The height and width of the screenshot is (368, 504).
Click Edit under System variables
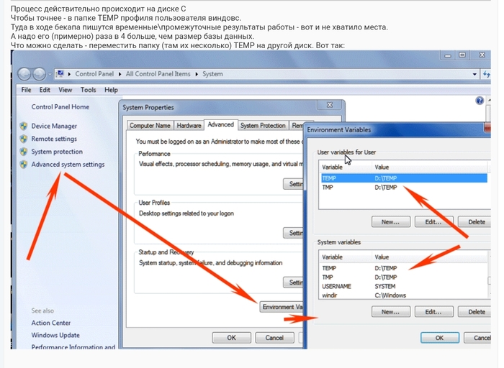coord(433,311)
